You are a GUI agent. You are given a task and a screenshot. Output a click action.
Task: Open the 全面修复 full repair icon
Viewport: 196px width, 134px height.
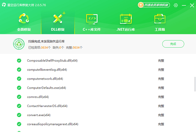(x=24, y=19)
